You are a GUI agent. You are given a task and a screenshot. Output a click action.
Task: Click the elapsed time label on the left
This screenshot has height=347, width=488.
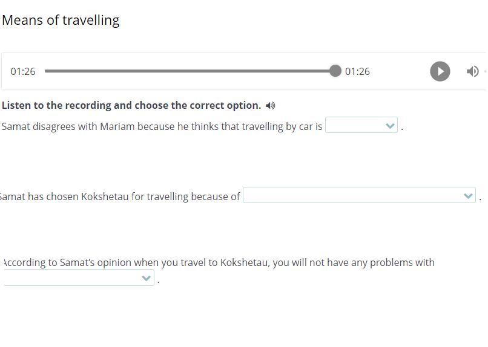(x=23, y=71)
